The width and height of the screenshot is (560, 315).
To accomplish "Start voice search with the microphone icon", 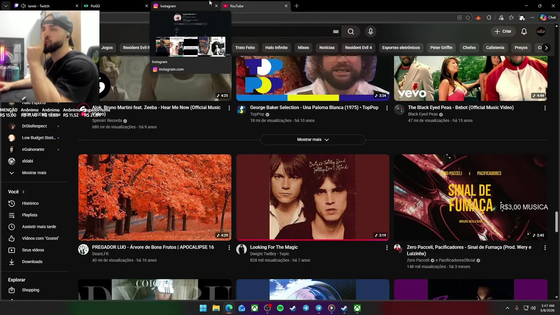I will click(x=371, y=31).
